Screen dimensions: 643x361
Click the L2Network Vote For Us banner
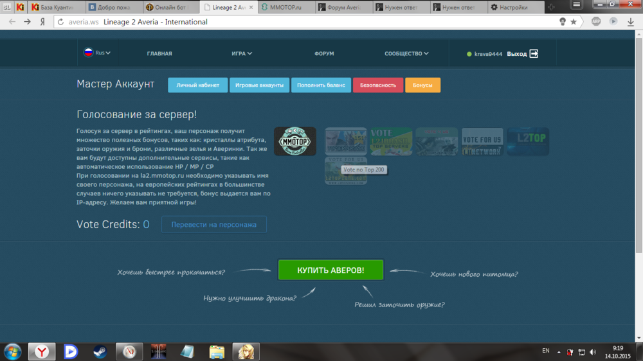pyautogui.click(x=482, y=141)
